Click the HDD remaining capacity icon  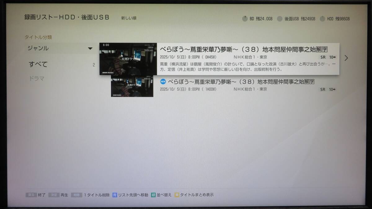coord(322,19)
